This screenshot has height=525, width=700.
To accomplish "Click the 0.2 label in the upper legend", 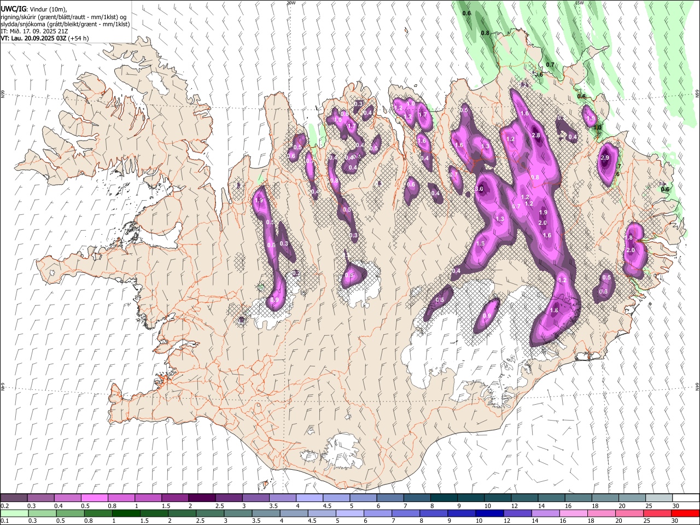I will (4, 506).
